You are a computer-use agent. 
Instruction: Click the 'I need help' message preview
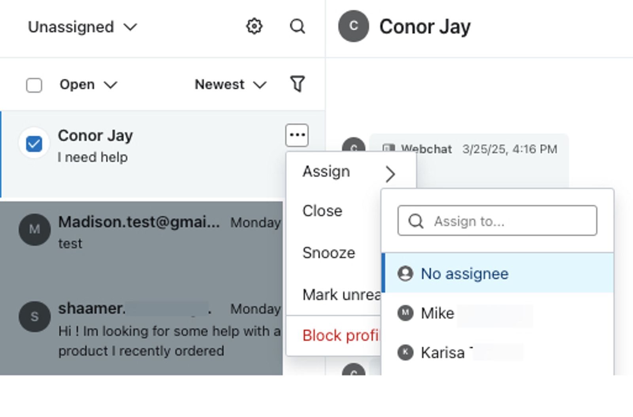93,157
